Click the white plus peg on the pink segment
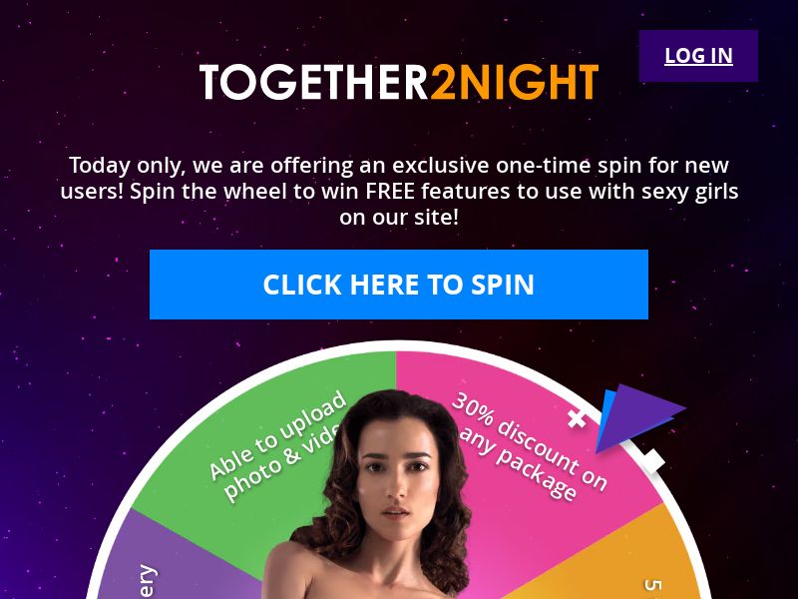 point(577,418)
